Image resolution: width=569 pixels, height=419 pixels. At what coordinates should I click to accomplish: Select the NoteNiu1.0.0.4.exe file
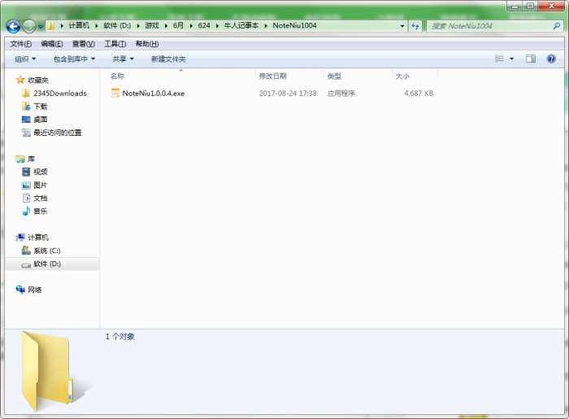[153, 94]
